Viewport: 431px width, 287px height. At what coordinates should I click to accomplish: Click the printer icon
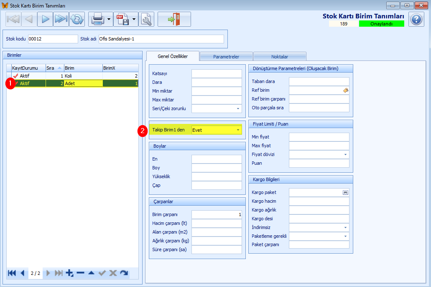pyautogui.click(x=97, y=19)
